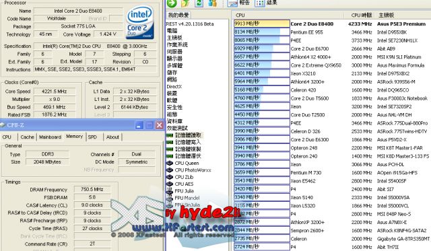This screenshot has width=431, height=251.
Task: Open the 報告 report toolbar button
Action: pos(238,3)
